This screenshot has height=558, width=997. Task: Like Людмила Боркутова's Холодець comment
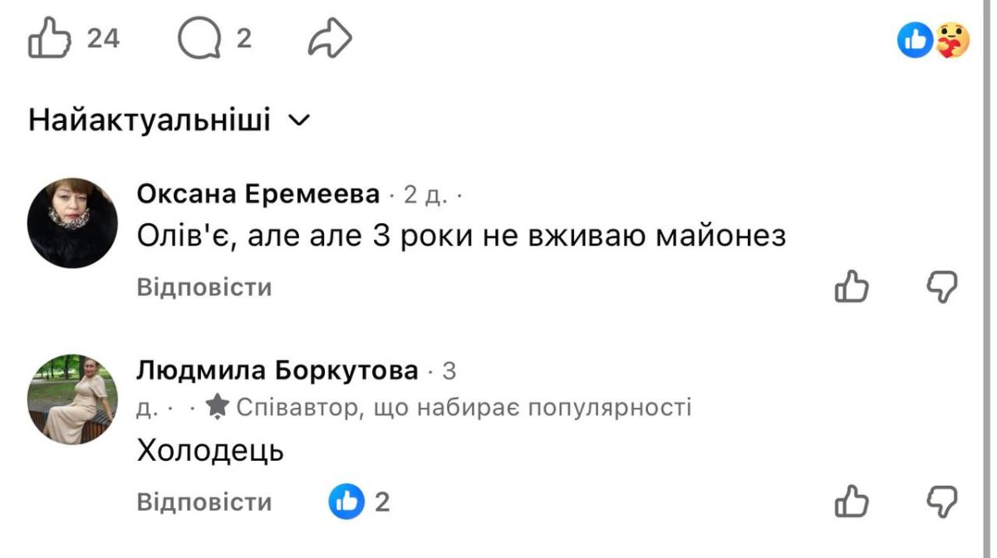851,502
